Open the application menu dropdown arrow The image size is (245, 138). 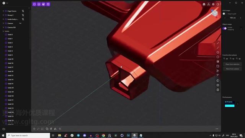pyautogui.click(x=7, y=3)
